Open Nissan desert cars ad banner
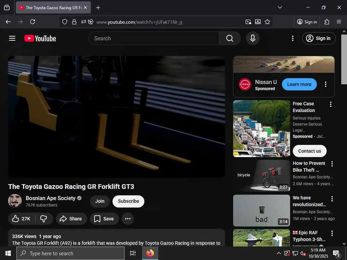The image size is (347, 260). click(284, 64)
